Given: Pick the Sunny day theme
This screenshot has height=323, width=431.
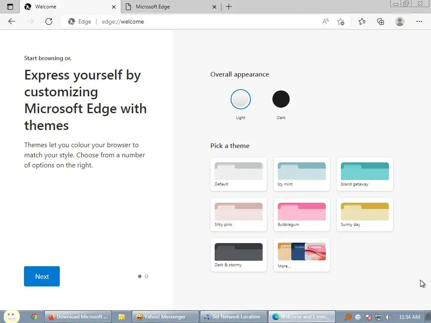Looking at the screenshot, I should click(365, 214).
